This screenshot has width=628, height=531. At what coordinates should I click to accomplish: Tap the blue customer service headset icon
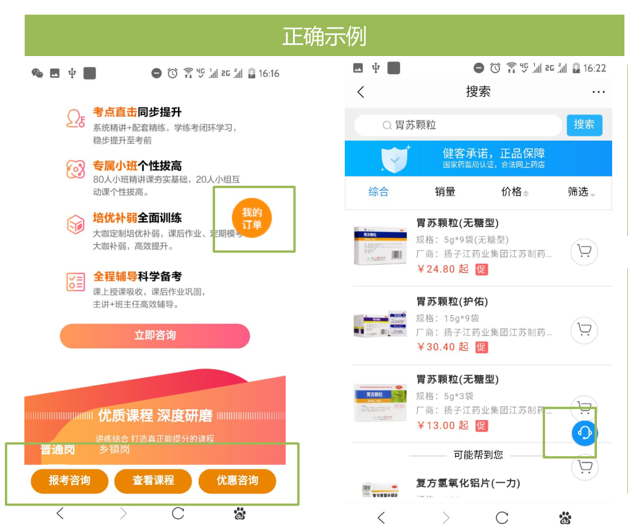[584, 433]
